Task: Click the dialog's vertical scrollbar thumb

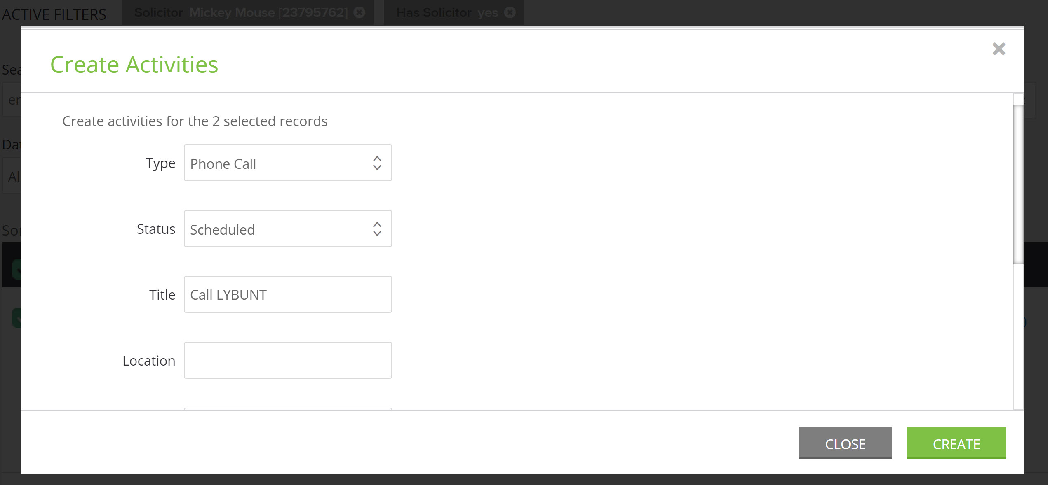Action: (x=1018, y=184)
